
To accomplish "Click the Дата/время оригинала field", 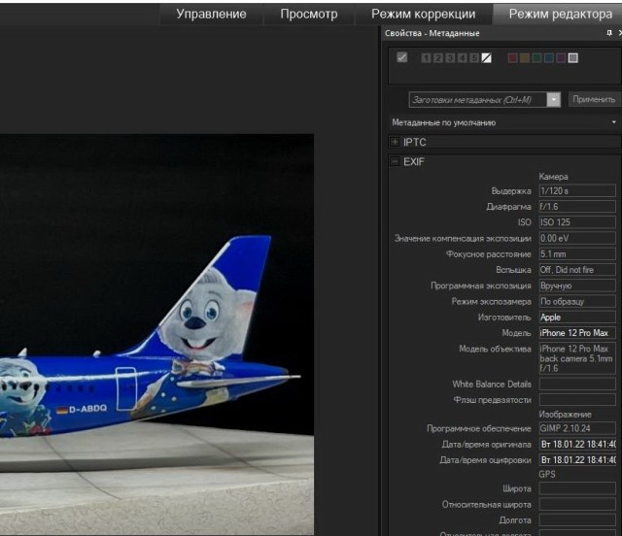I will (577, 444).
